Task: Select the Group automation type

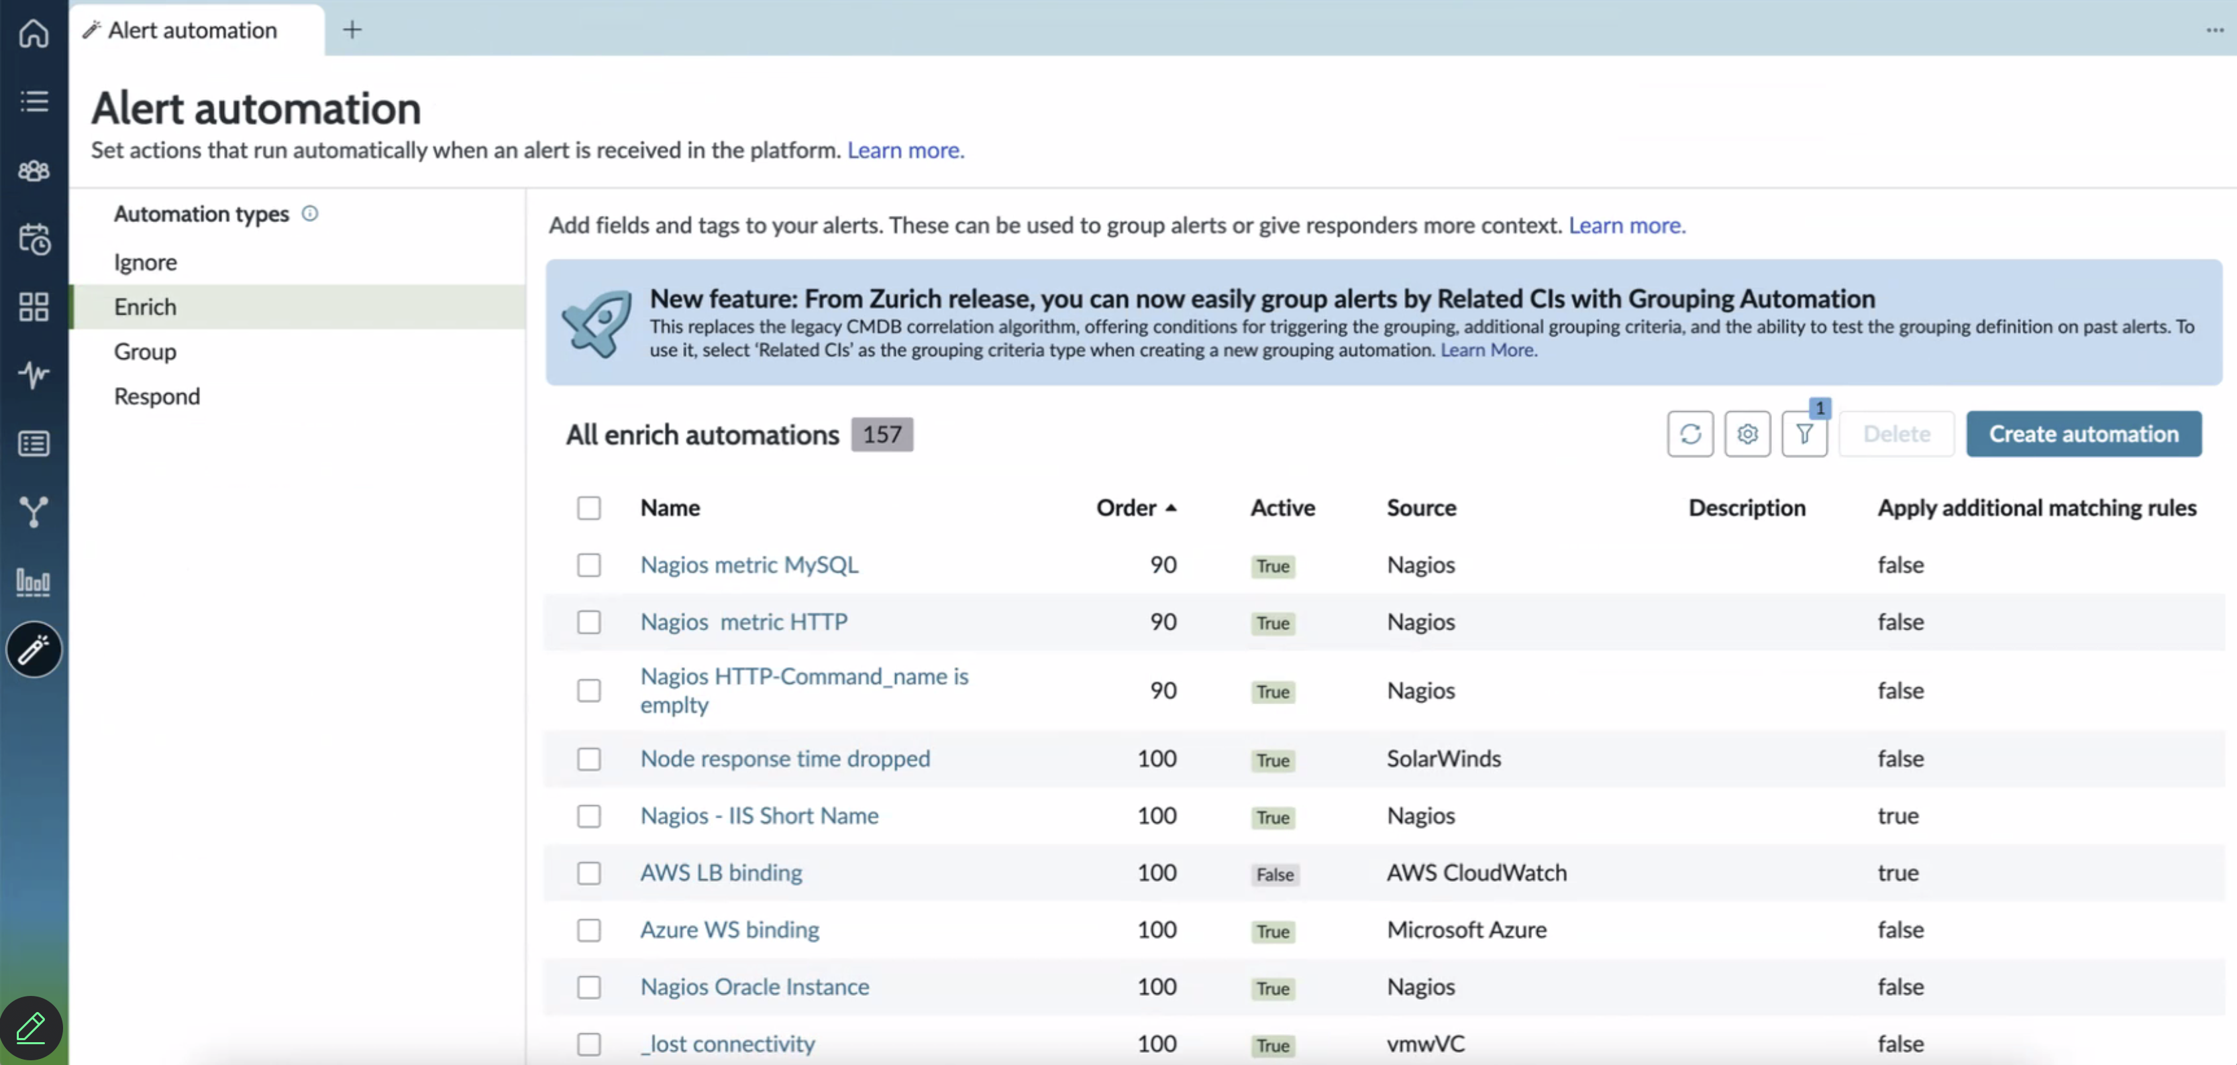Action: 298,351
